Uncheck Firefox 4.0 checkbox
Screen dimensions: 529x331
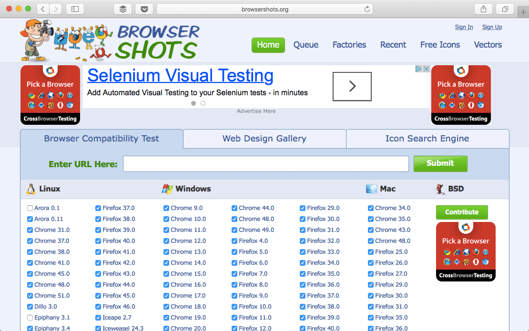234,241
